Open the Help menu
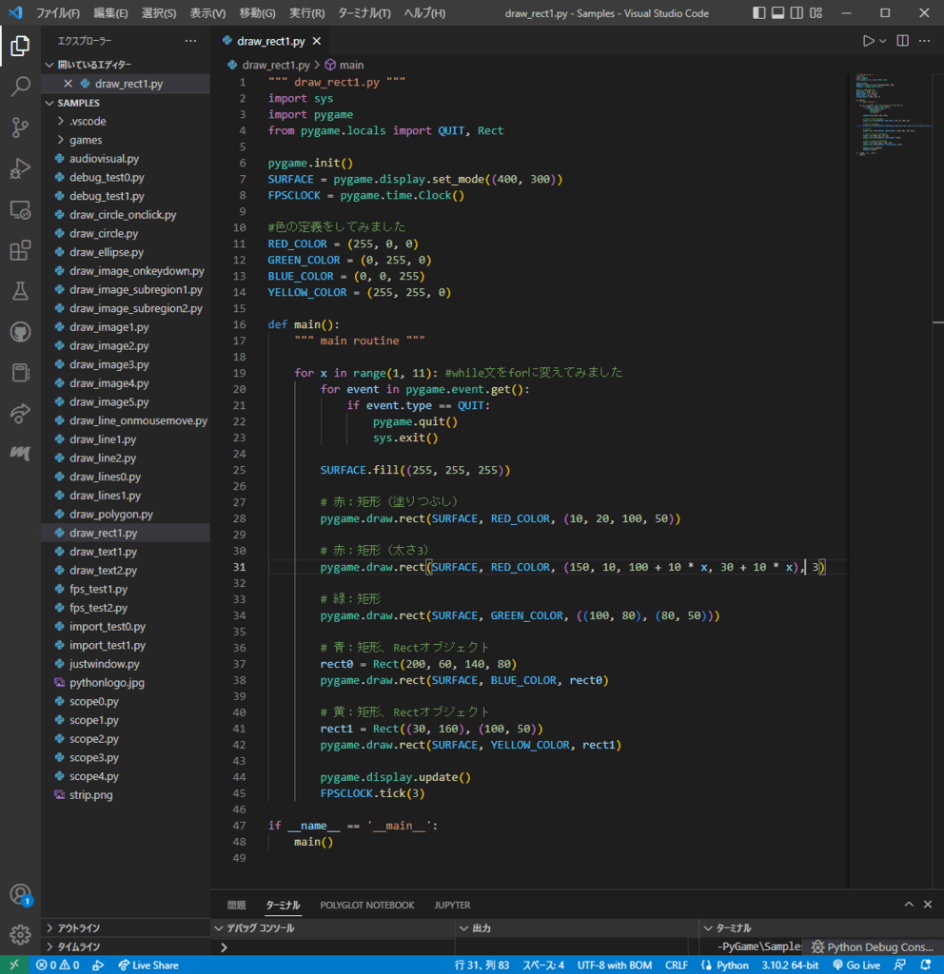This screenshot has height=974, width=944. click(x=424, y=13)
